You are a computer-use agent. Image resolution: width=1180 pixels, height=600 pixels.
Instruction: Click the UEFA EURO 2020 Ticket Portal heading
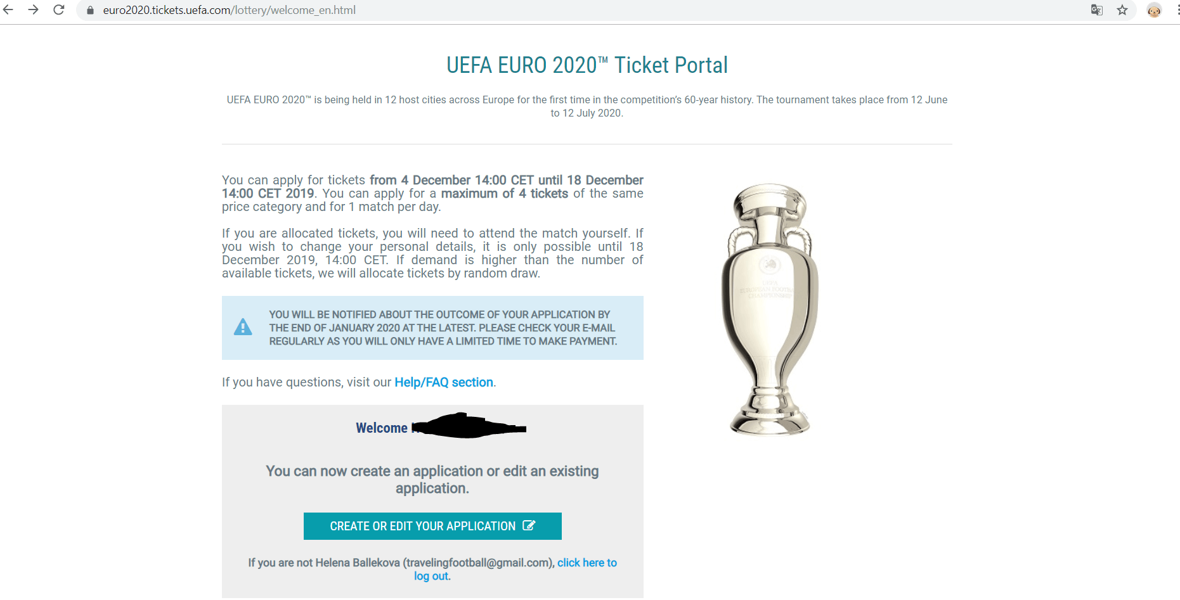pos(587,65)
